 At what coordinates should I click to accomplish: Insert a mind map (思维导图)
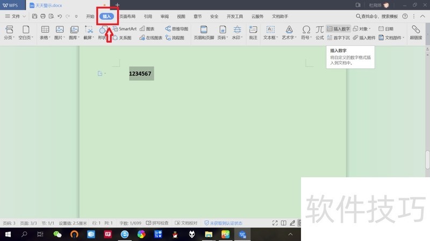pyautogui.click(x=177, y=29)
